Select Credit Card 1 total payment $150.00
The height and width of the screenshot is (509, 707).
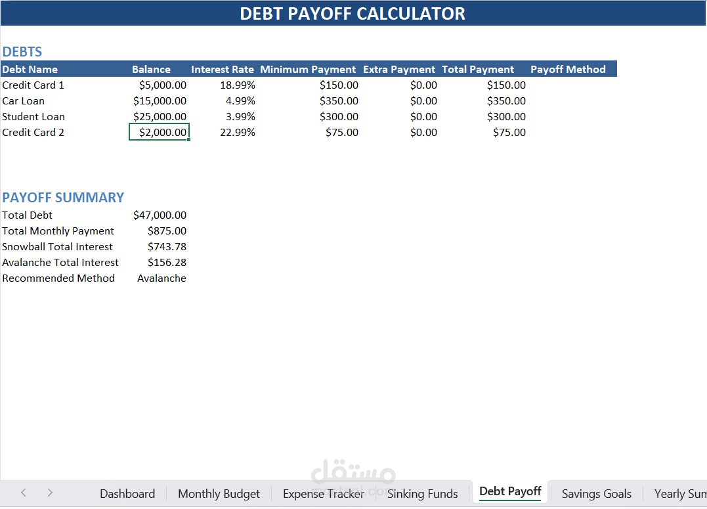click(x=506, y=85)
